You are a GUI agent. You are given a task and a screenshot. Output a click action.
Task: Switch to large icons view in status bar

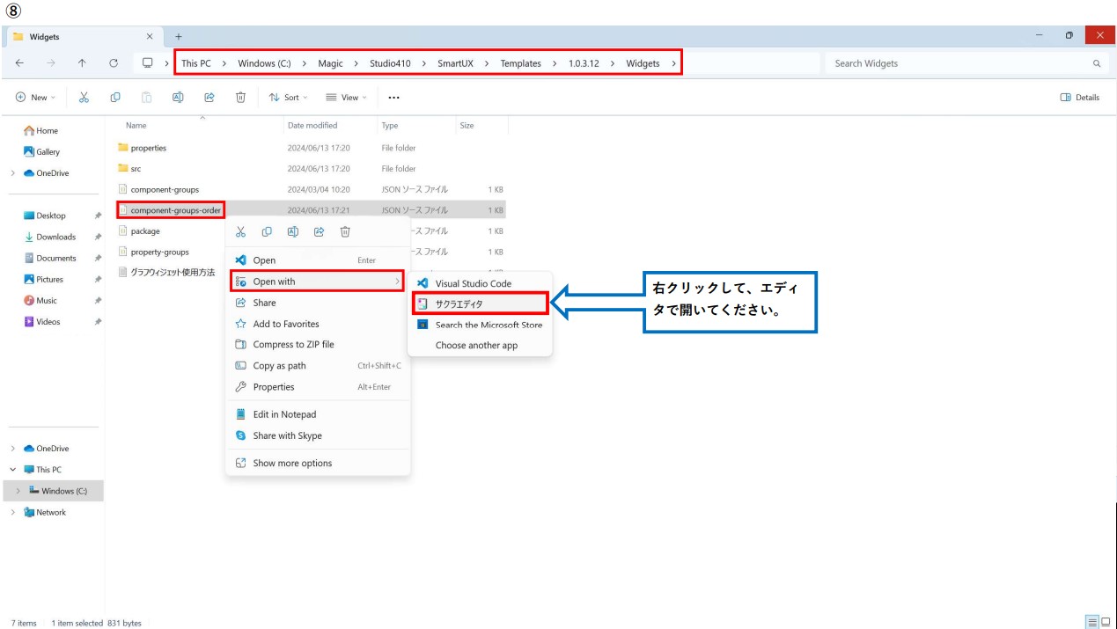click(x=1105, y=623)
